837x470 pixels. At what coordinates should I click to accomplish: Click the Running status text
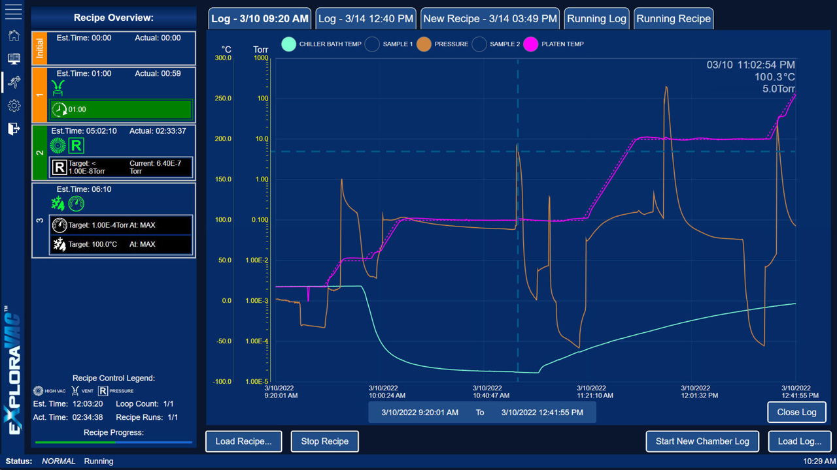point(99,462)
